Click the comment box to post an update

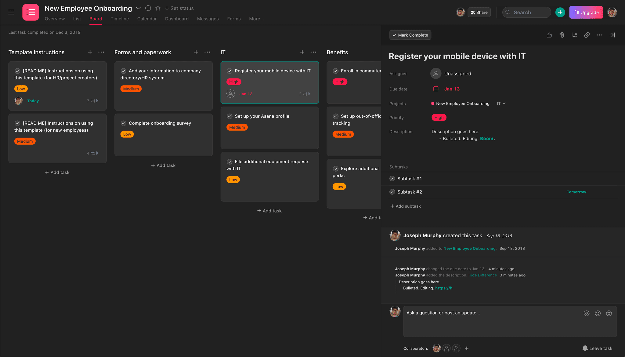click(510, 322)
